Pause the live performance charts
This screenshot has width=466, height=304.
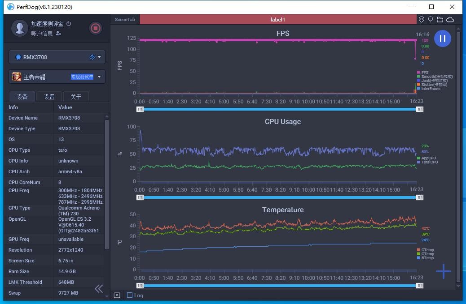442,39
